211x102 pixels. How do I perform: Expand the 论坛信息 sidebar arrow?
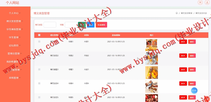click(x=20, y=45)
